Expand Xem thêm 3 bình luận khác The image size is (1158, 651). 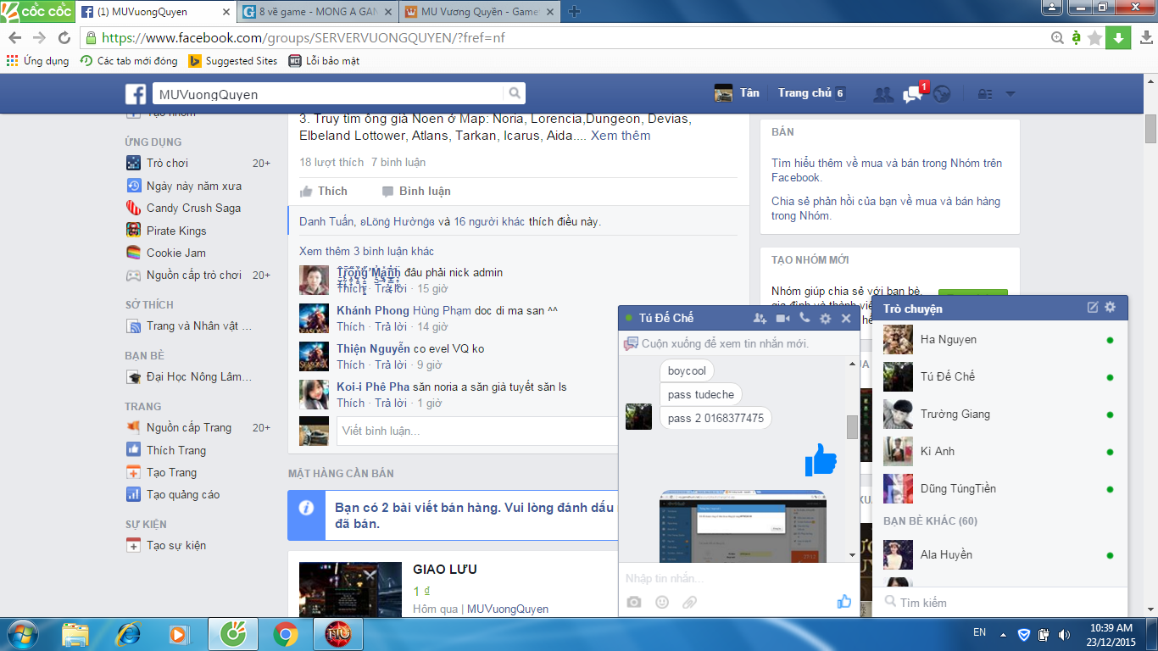tap(366, 251)
